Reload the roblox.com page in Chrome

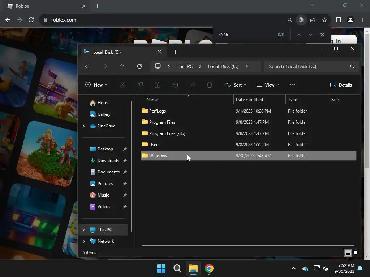(31, 20)
